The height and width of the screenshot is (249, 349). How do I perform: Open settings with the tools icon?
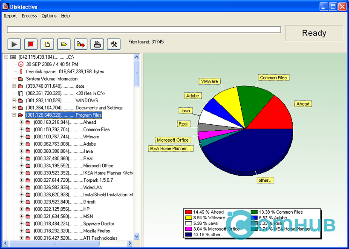click(114, 44)
